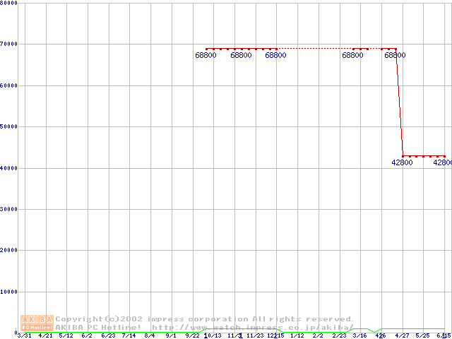Viewport: 452px width, 339px height.
Task: Click the 40000 y-axis label
Action: tap(8, 168)
